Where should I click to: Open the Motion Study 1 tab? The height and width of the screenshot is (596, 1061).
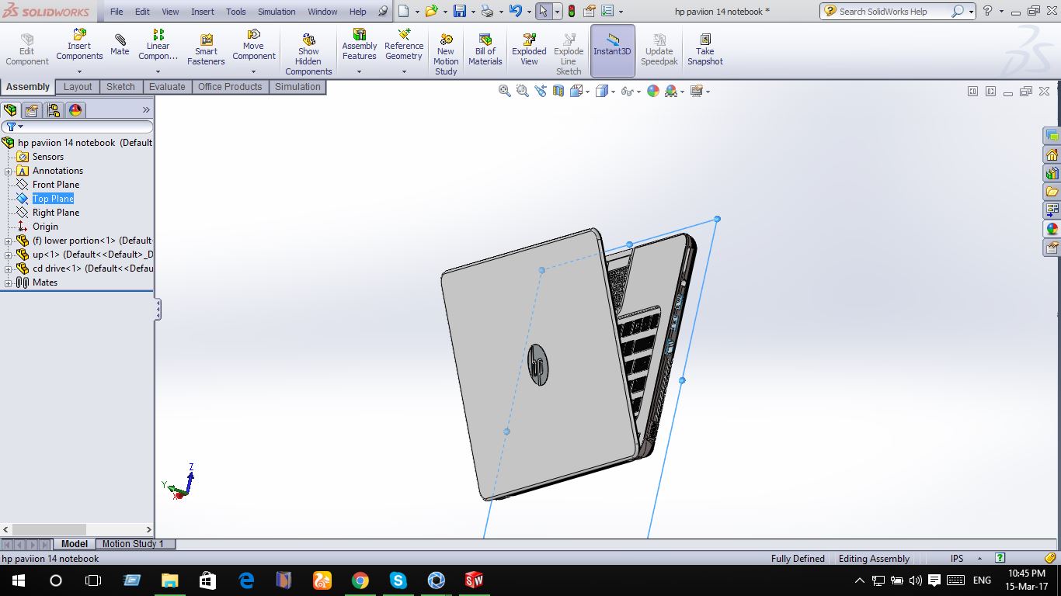(x=133, y=544)
